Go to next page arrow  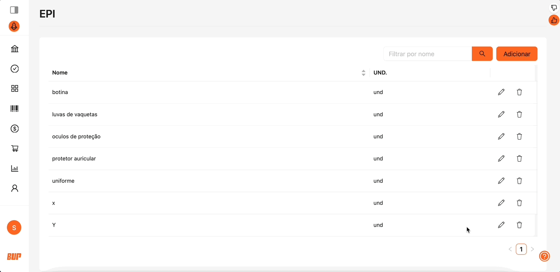pyautogui.click(x=532, y=249)
